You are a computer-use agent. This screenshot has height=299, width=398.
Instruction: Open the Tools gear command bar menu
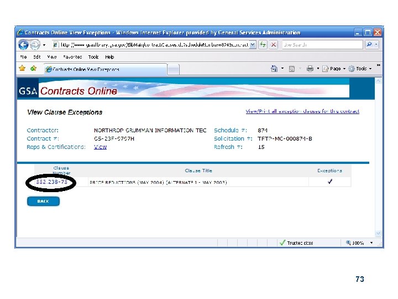[360, 69]
